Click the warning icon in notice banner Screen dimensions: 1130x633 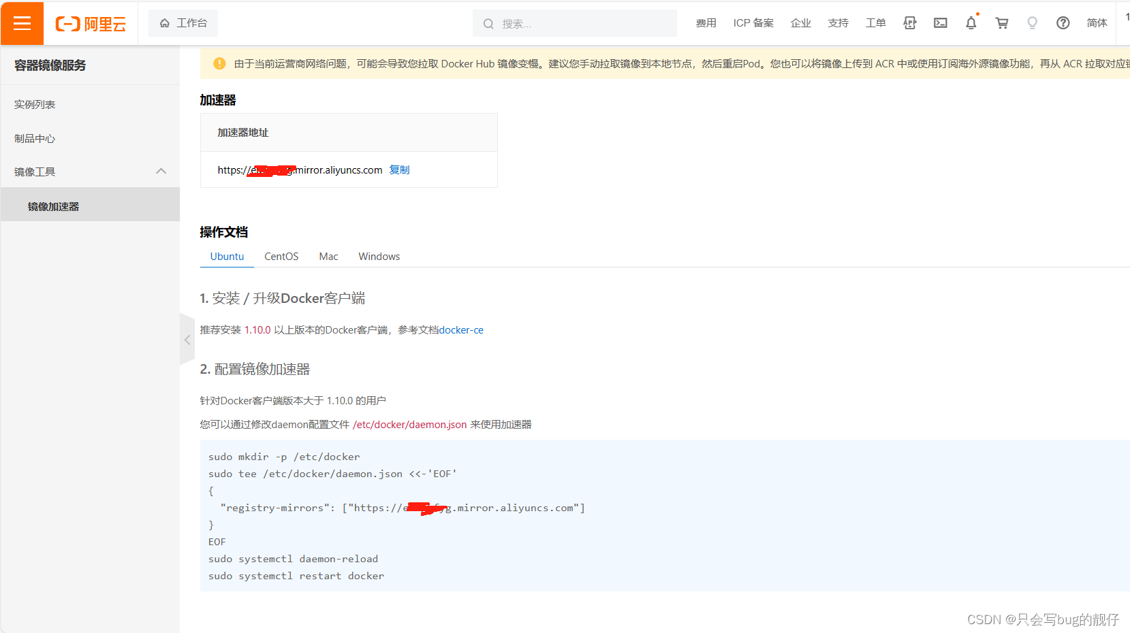[x=219, y=63]
